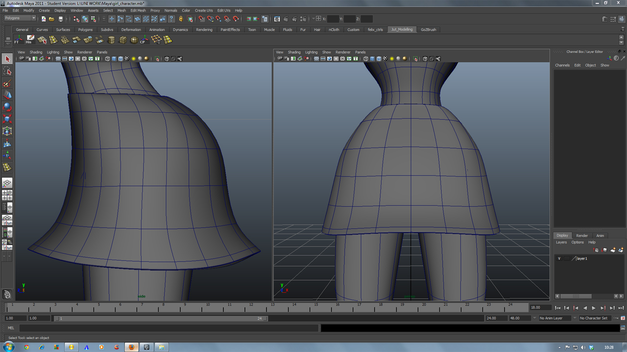Image resolution: width=627 pixels, height=352 pixels.
Task: Open the Edit Mesh menu
Action: 139,10
